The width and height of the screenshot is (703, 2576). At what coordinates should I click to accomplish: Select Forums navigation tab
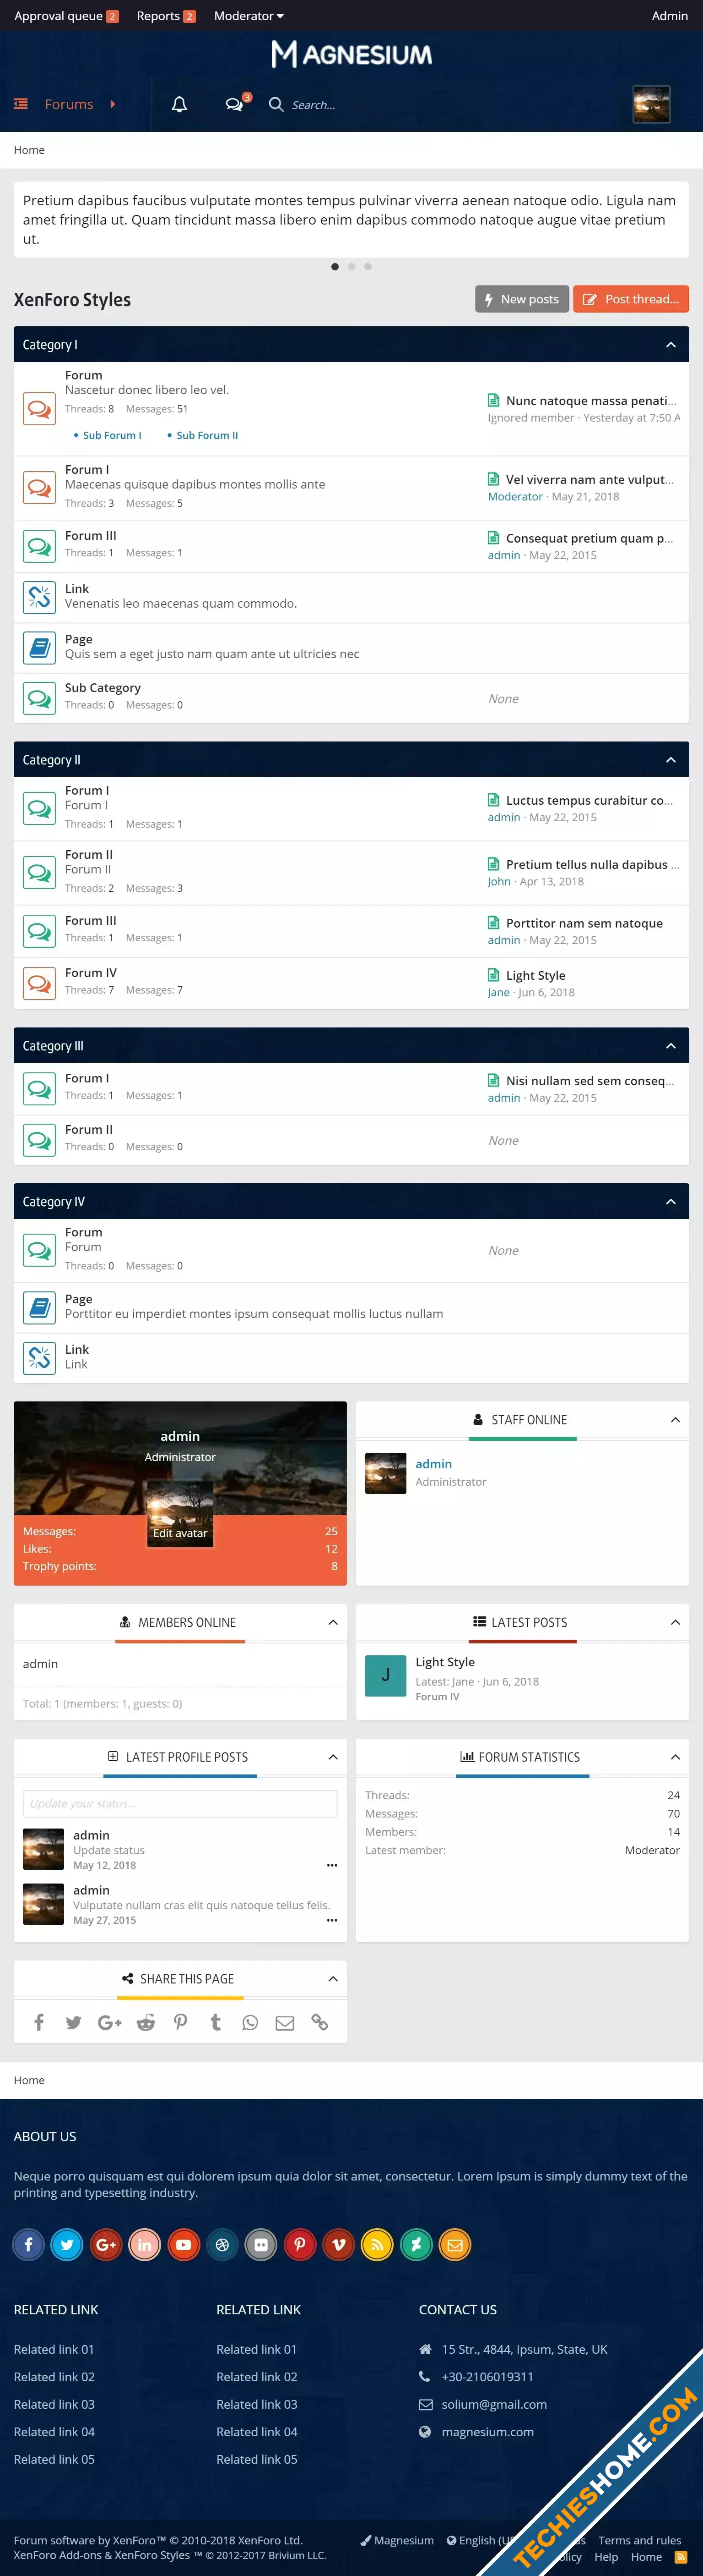pyautogui.click(x=69, y=104)
